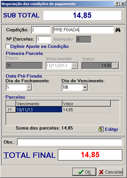127x178 pixels.
Task: Click the Obs. text field
Action: pos(69,142)
